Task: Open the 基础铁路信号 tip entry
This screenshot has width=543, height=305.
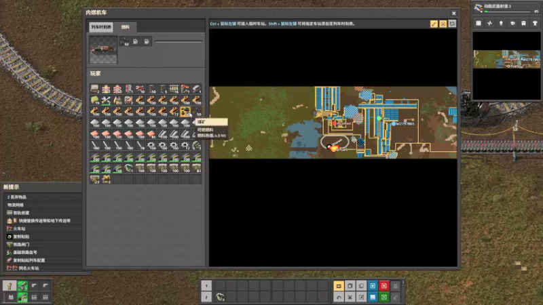Action: point(43,252)
